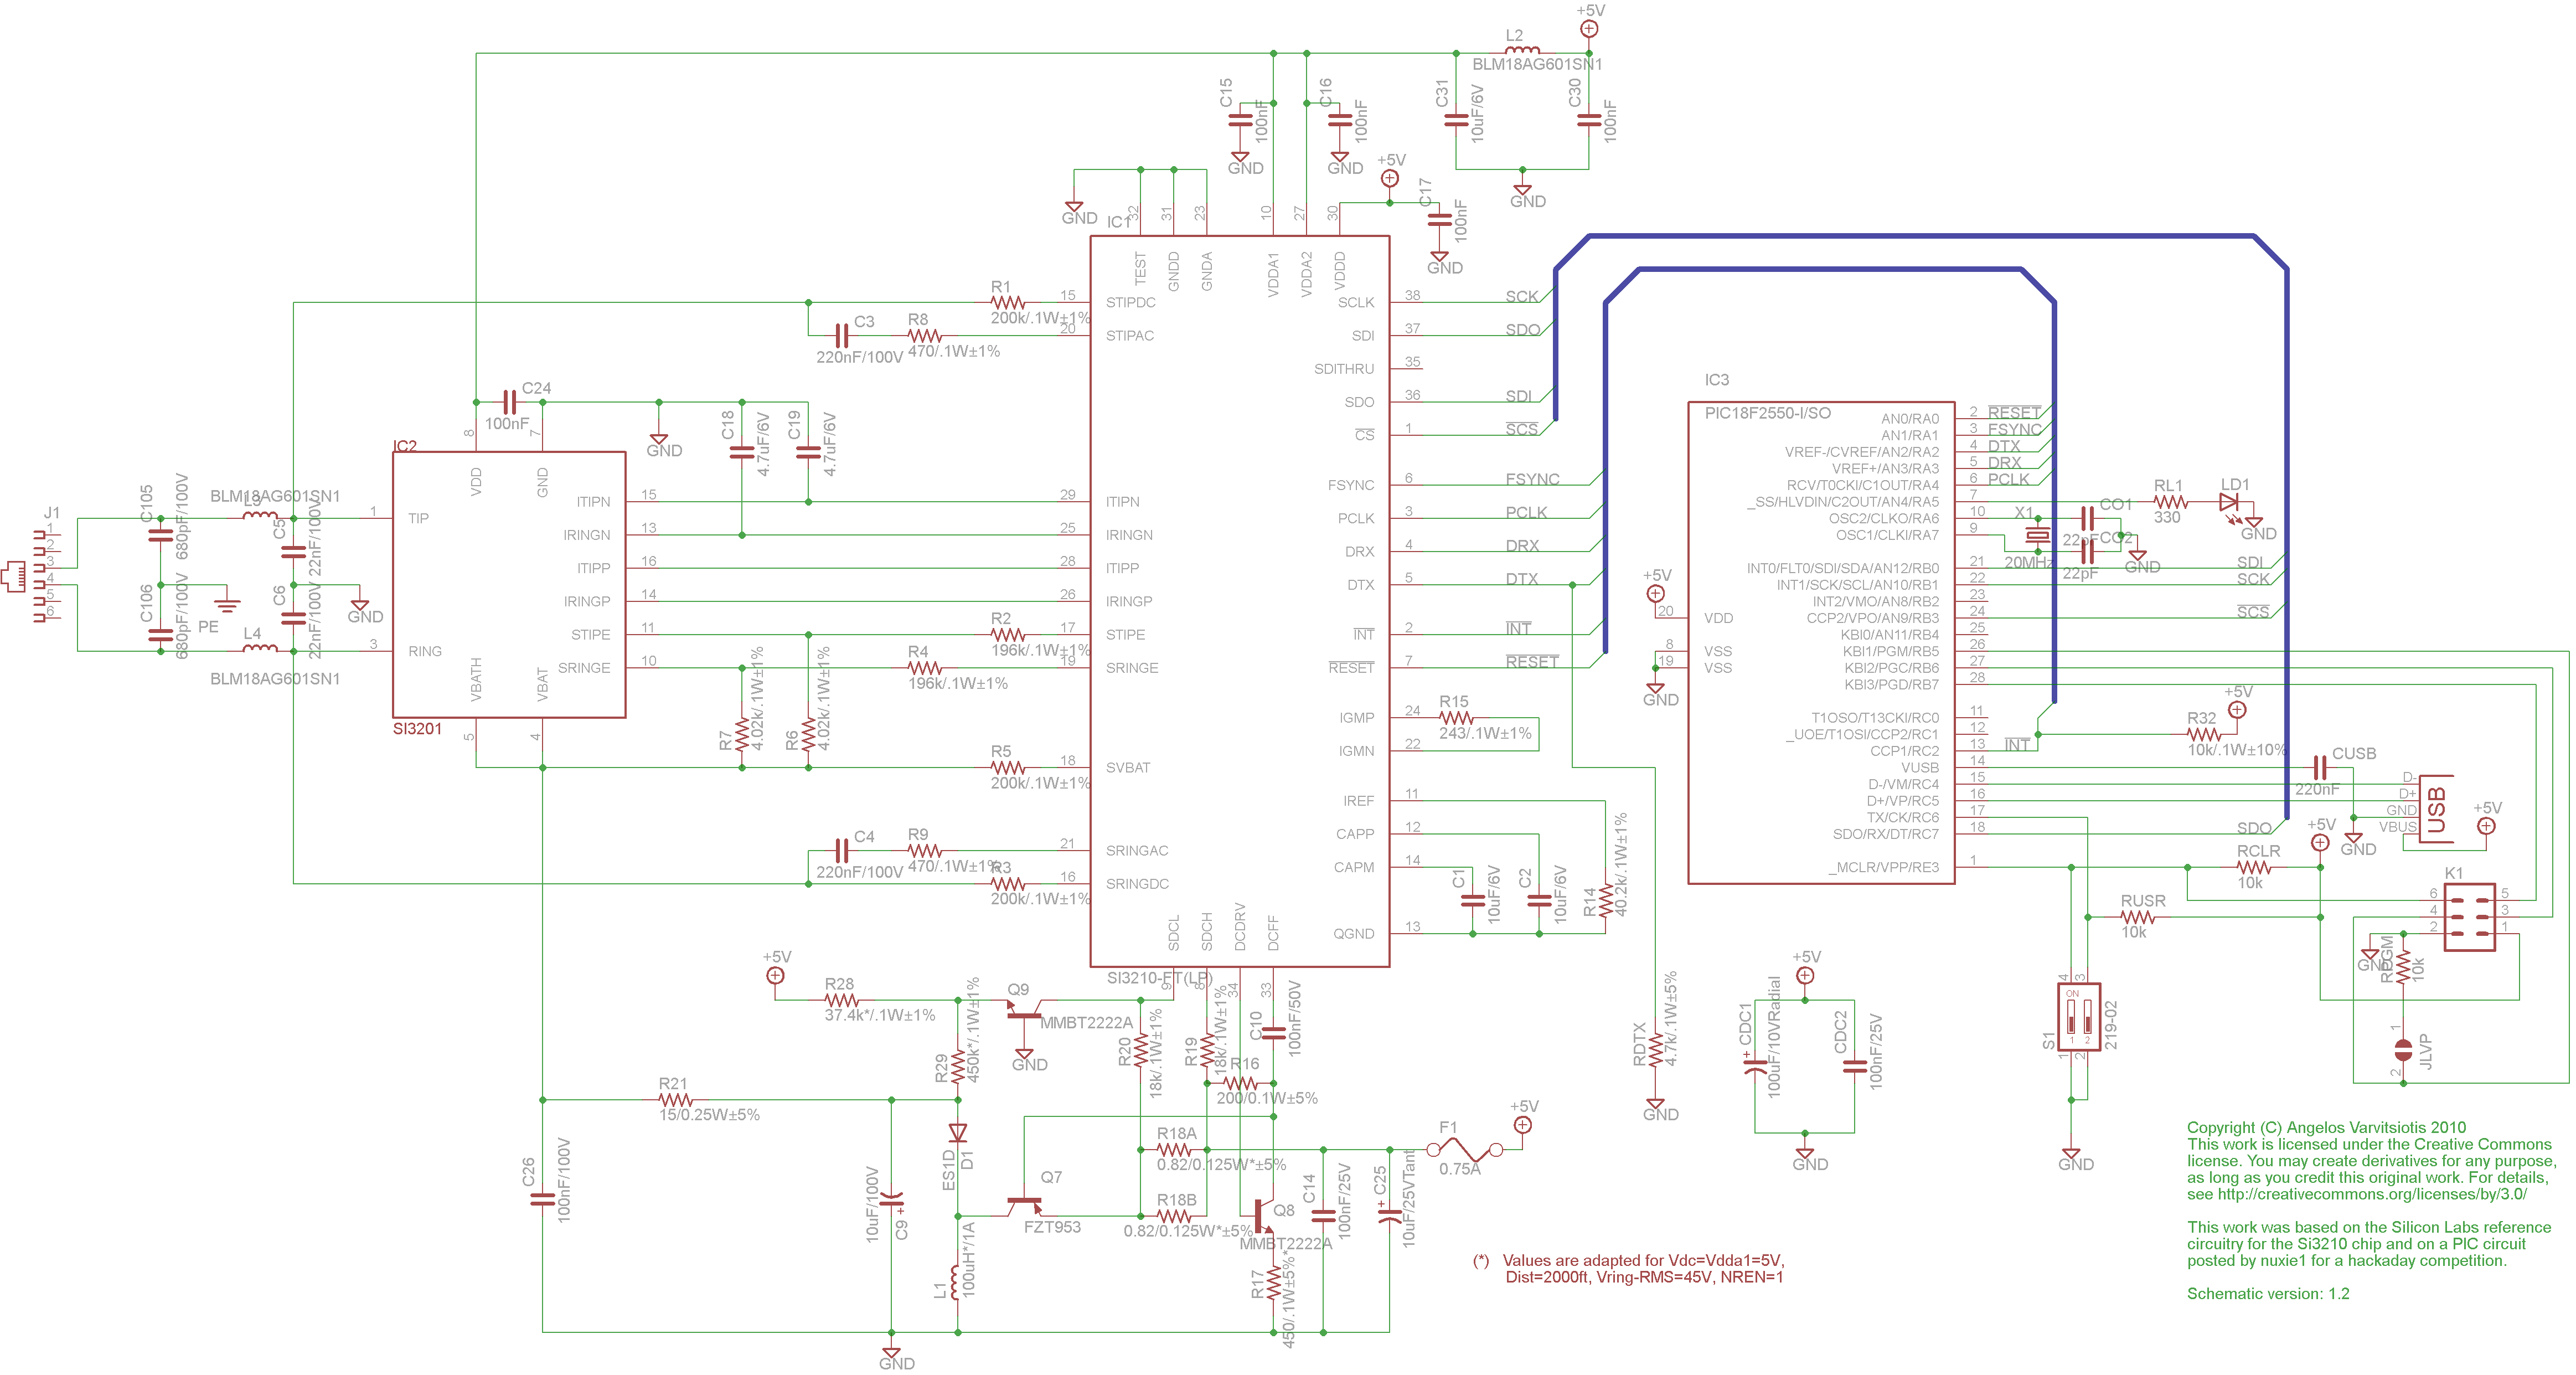This screenshot has width=2576, height=1375.
Task: Select the FSYNC net label beside IC1
Action: pos(1532,479)
